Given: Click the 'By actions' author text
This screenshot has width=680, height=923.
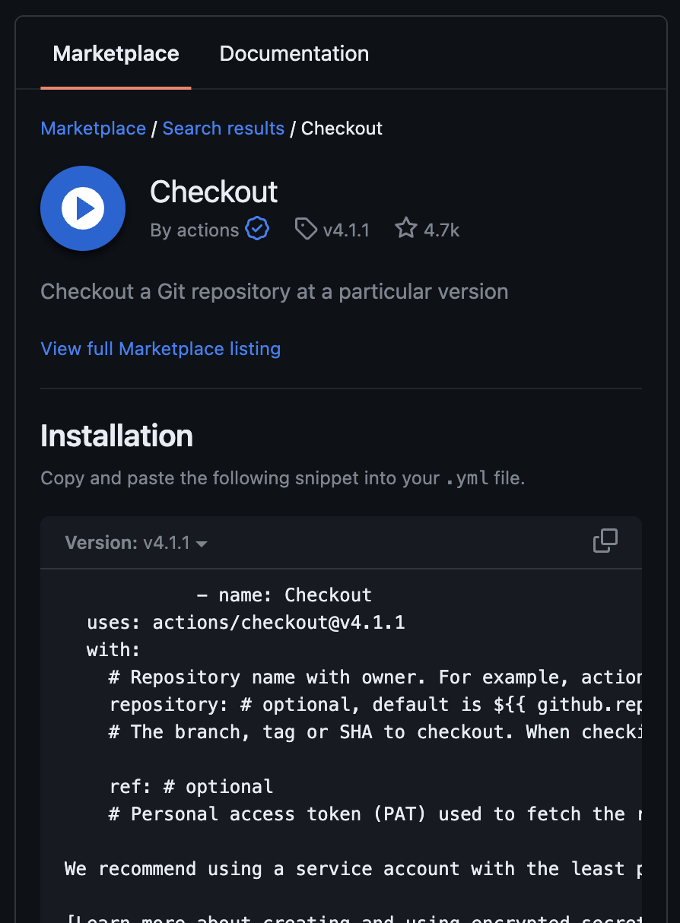Looking at the screenshot, I should 195,230.
